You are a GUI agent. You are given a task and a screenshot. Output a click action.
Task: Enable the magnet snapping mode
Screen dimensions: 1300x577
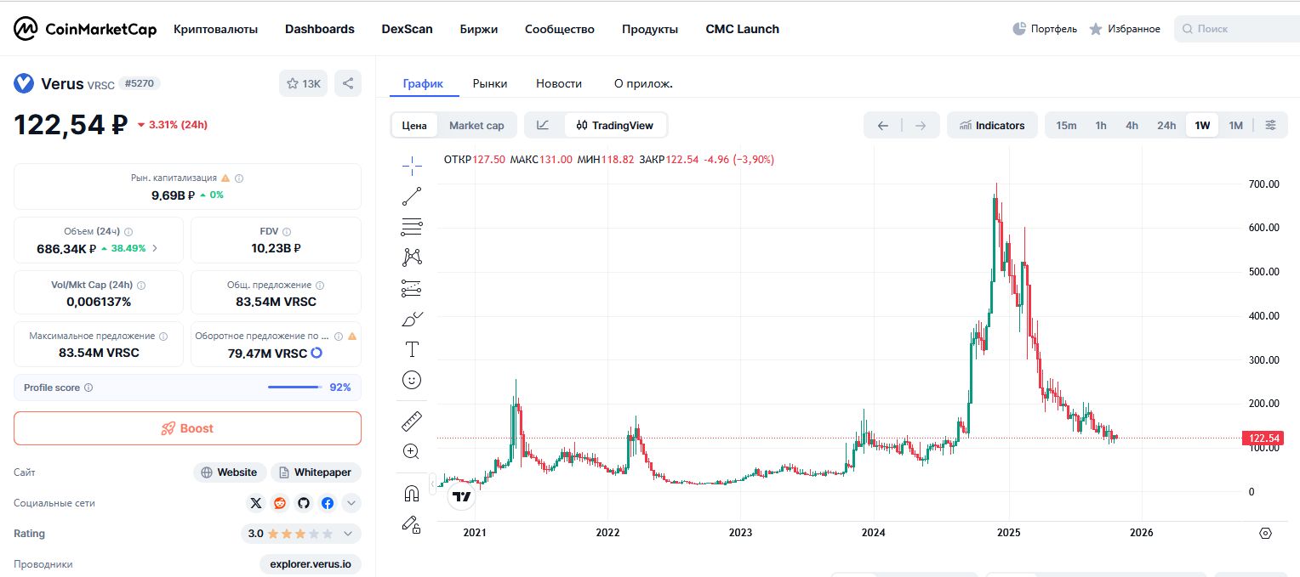click(x=412, y=494)
